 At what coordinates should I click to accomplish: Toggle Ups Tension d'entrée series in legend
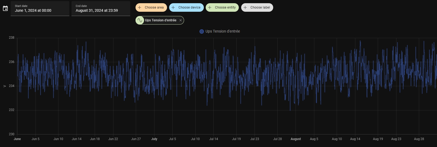point(223,31)
